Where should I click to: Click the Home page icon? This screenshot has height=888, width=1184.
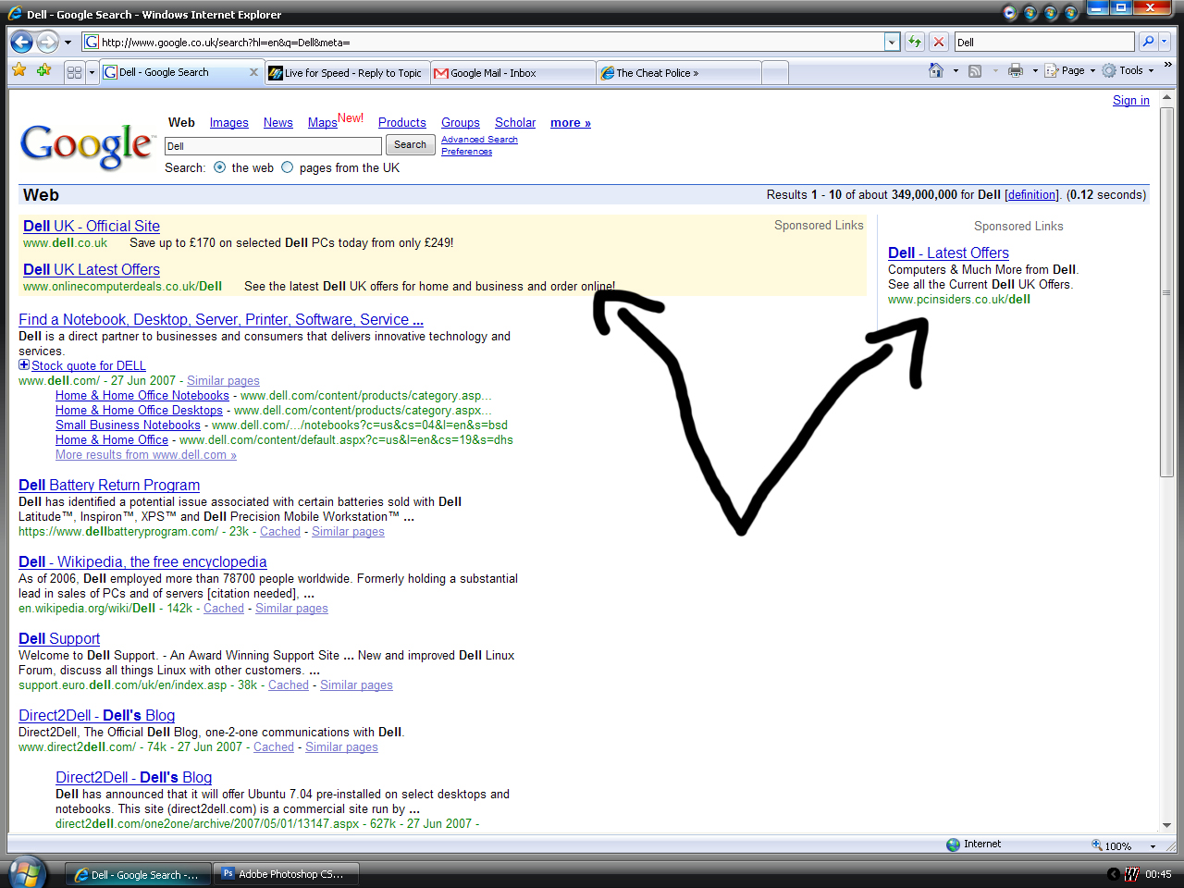[x=936, y=70]
